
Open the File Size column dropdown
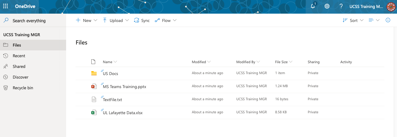tap(291, 62)
